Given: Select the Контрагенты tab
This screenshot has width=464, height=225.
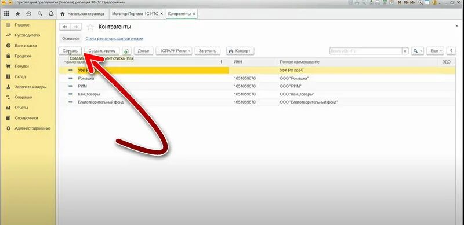Looking at the screenshot, I should [x=182, y=14].
